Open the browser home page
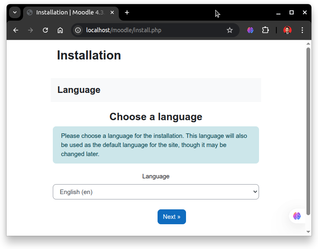Viewport: 318px width, 249px height. tap(60, 30)
